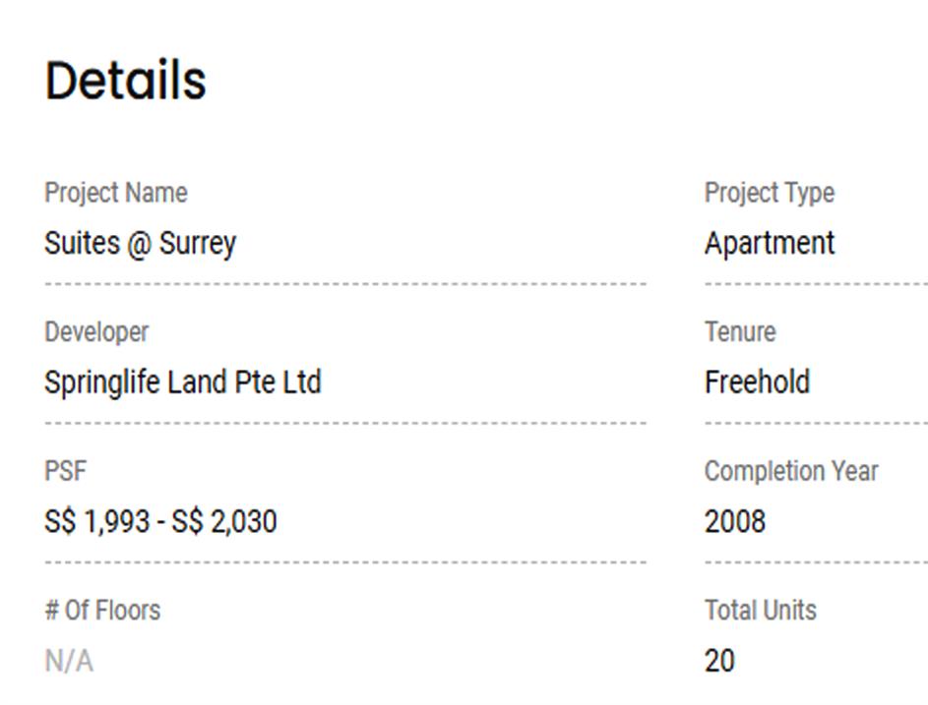
Task: Click the Details section heading
Action: 125,81
